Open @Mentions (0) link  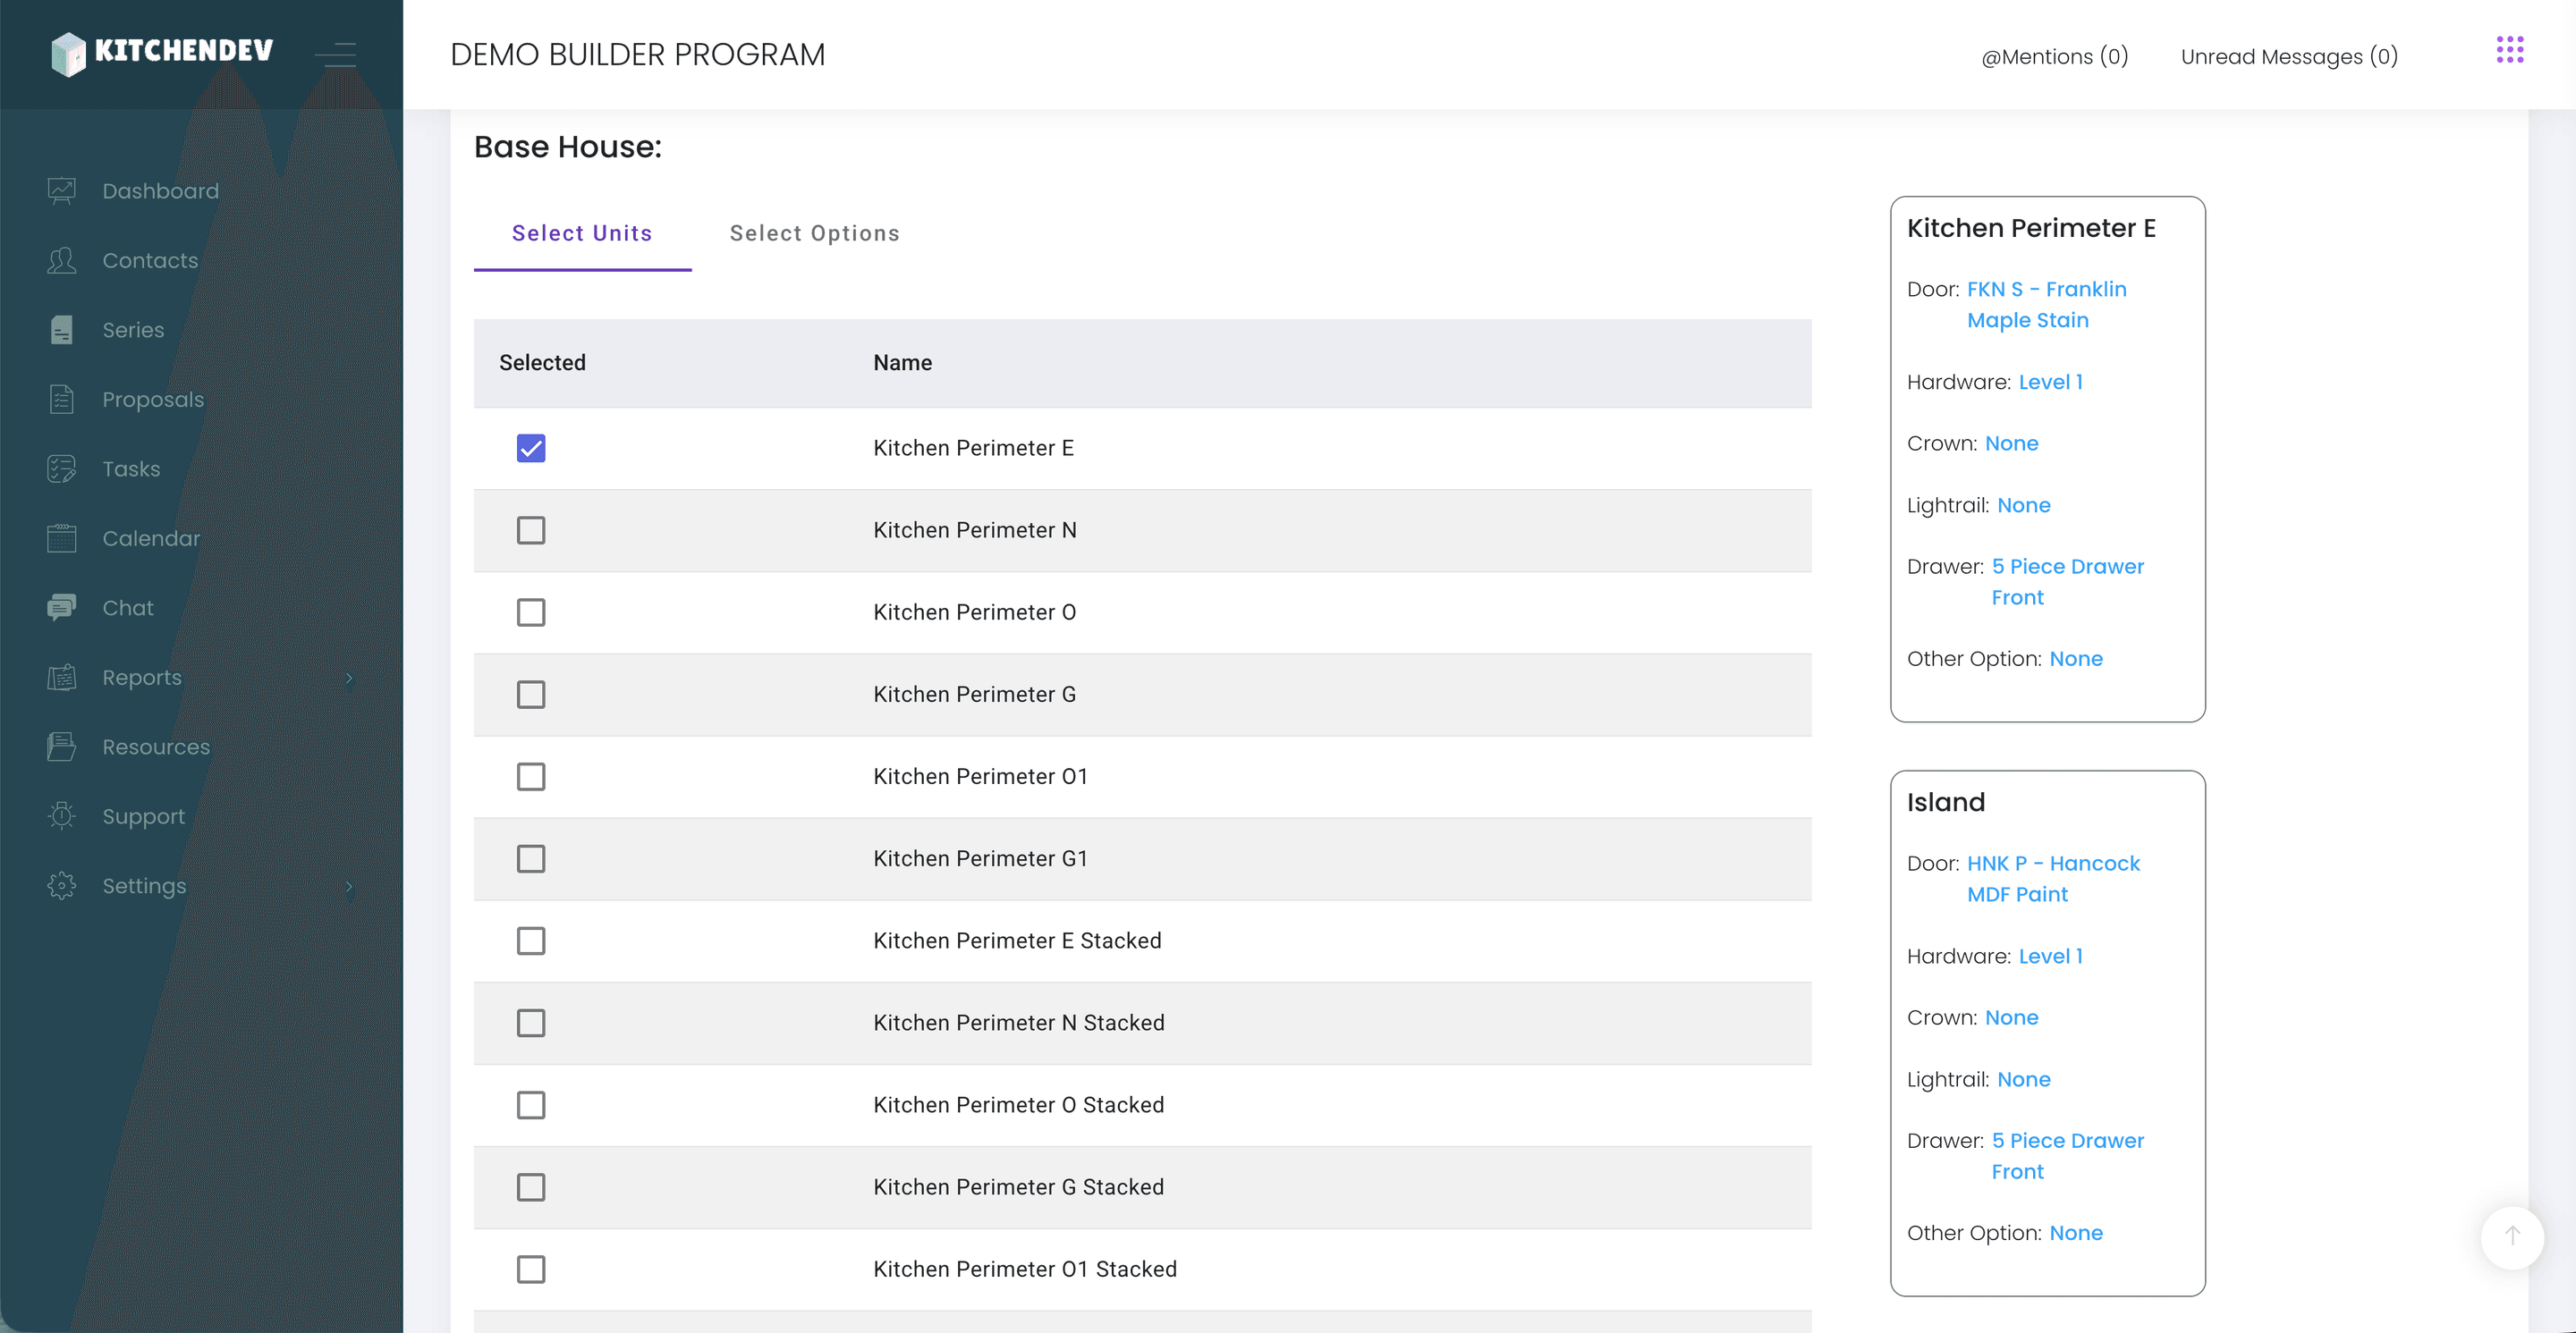point(2054,56)
